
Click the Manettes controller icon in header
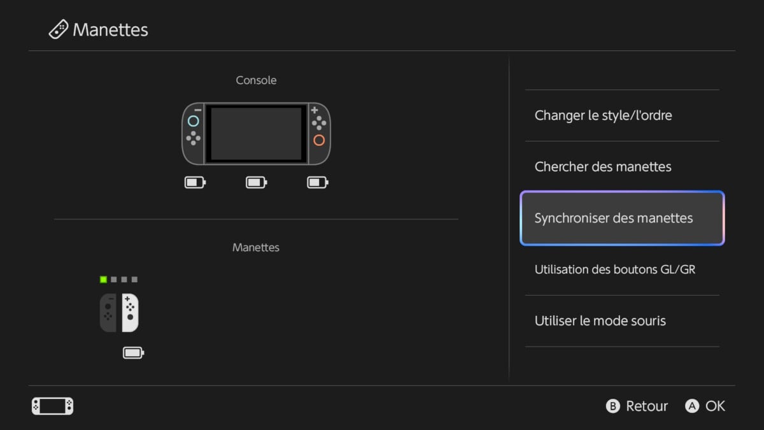pos(59,30)
